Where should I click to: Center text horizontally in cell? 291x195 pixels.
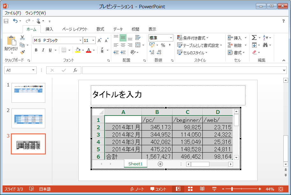pyautogui.click(x=123, y=45)
